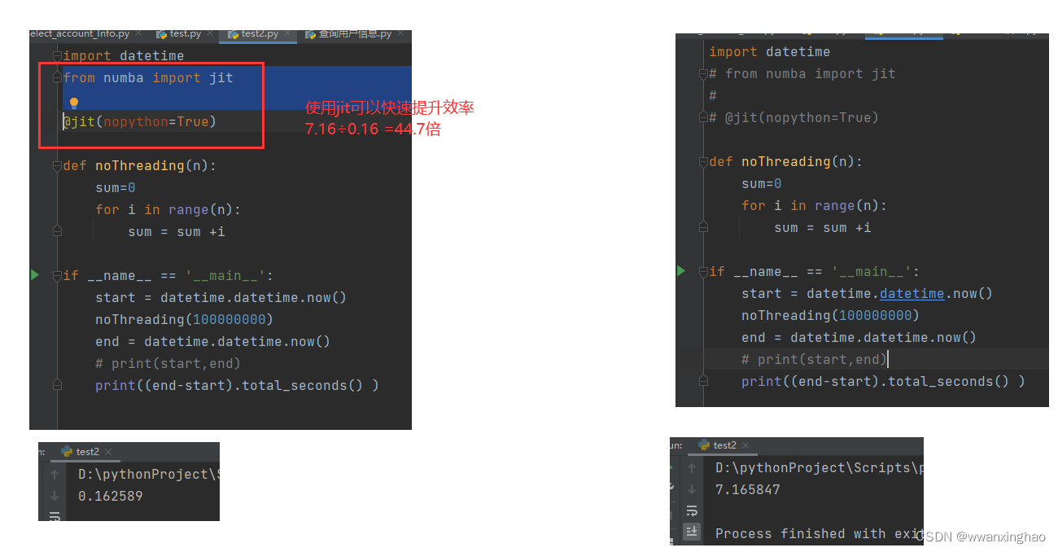Click the yellow intention lightbulb icon
The height and width of the screenshot is (552, 1058).
74,103
